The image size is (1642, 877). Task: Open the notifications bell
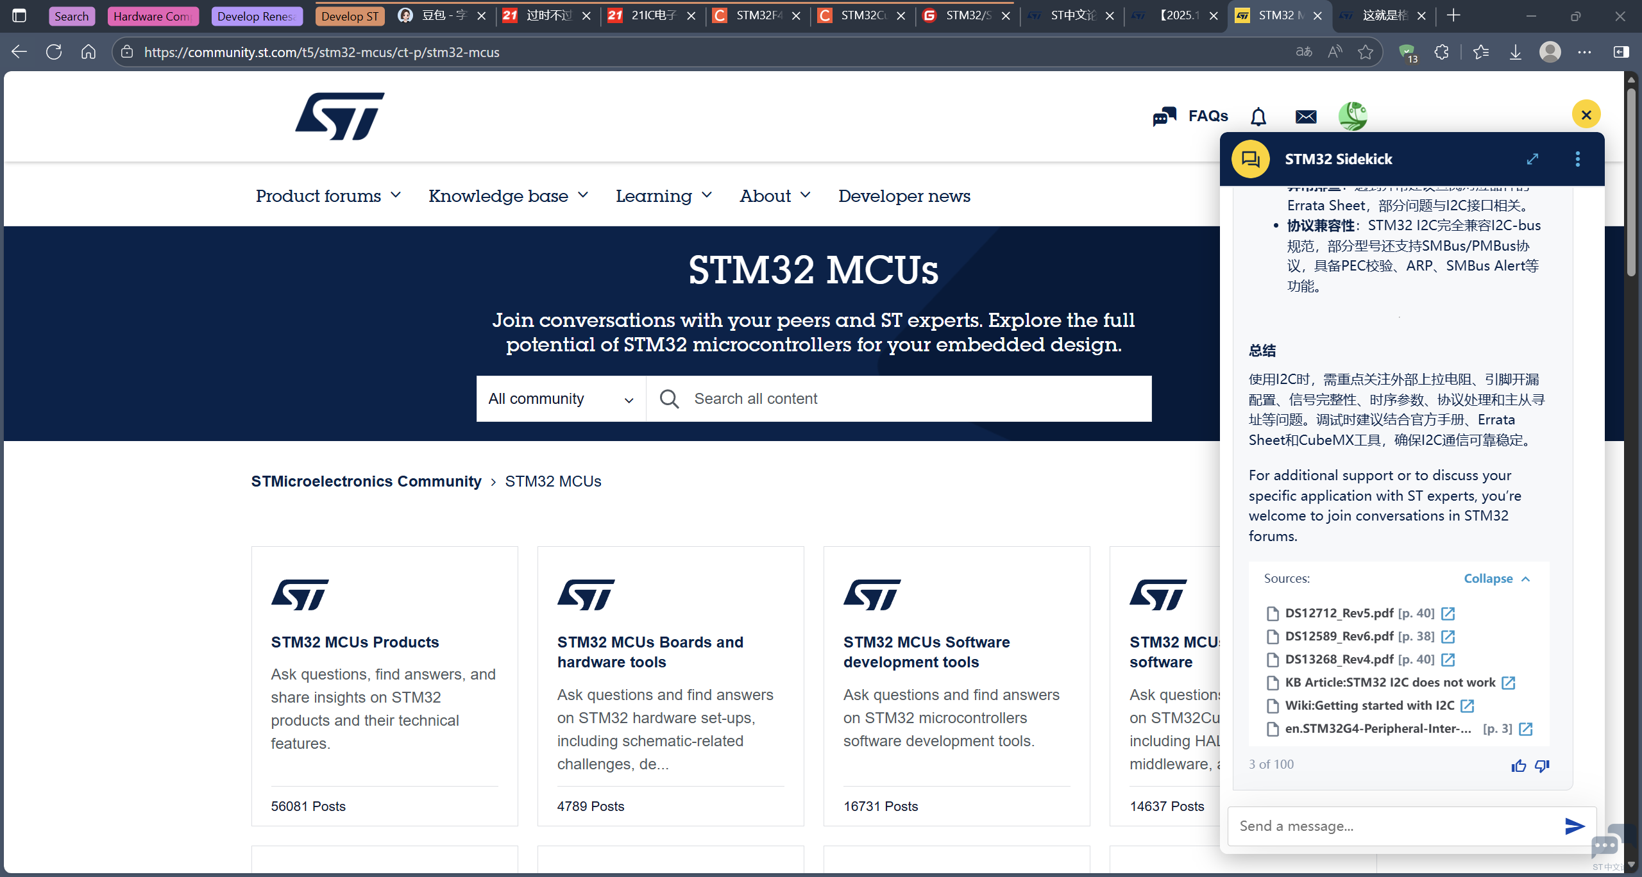coord(1258,117)
